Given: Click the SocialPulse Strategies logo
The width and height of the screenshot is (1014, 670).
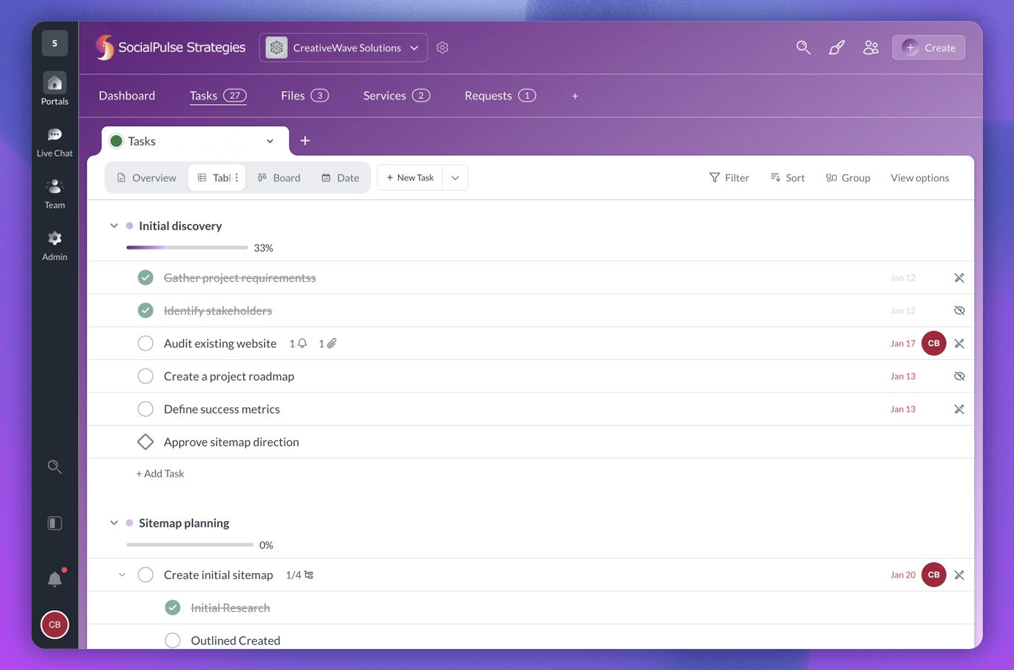Looking at the screenshot, I should tap(171, 48).
